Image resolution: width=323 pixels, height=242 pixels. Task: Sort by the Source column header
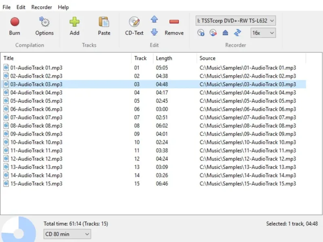point(251,58)
